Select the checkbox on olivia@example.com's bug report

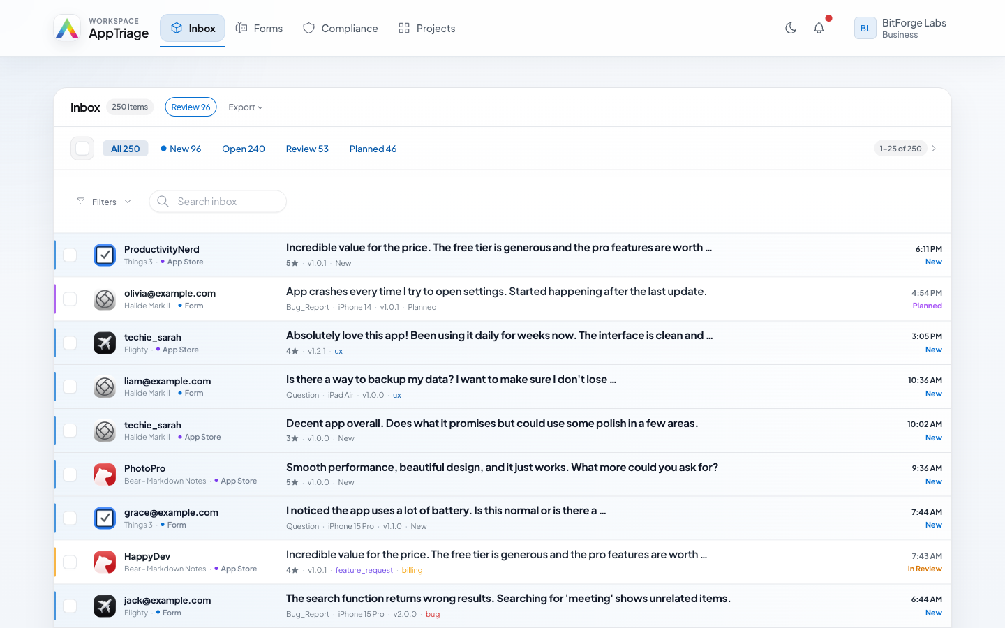coord(70,299)
